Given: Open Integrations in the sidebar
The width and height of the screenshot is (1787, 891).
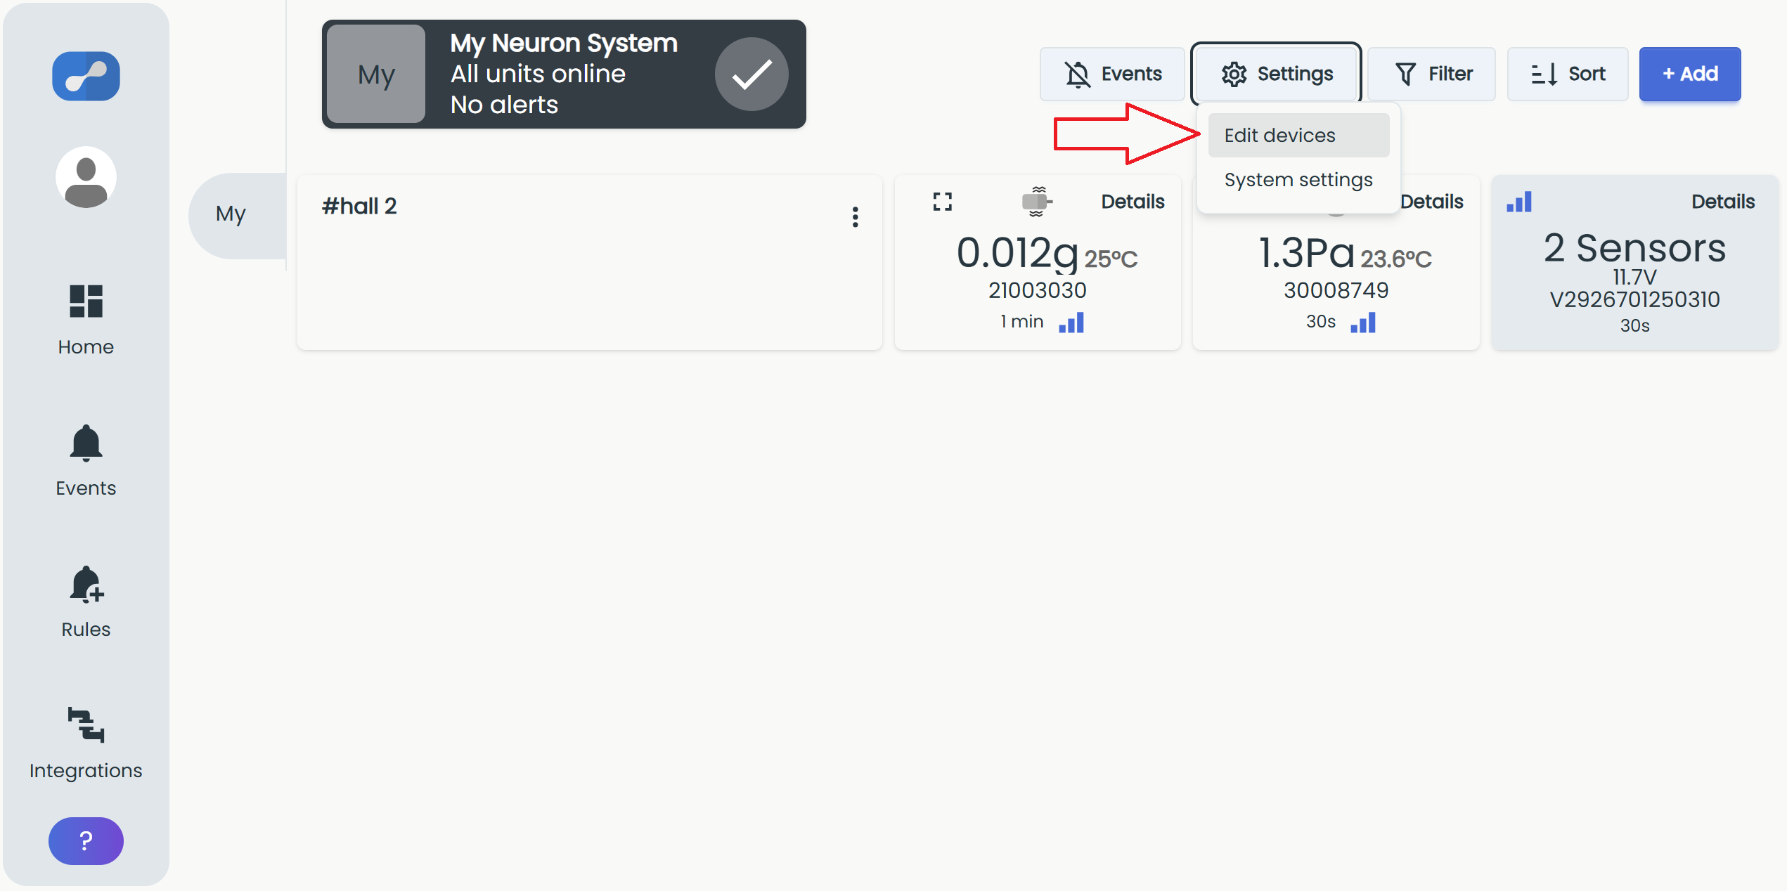Looking at the screenshot, I should tap(86, 744).
